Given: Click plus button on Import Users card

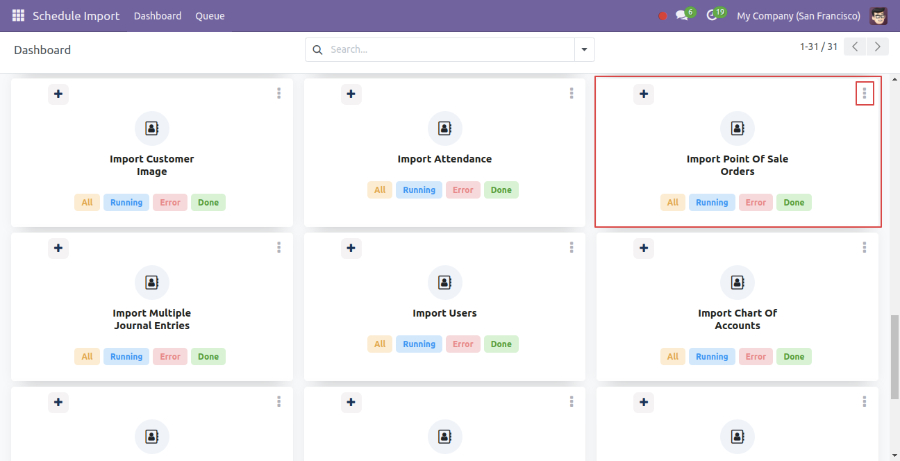Looking at the screenshot, I should coord(351,248).
